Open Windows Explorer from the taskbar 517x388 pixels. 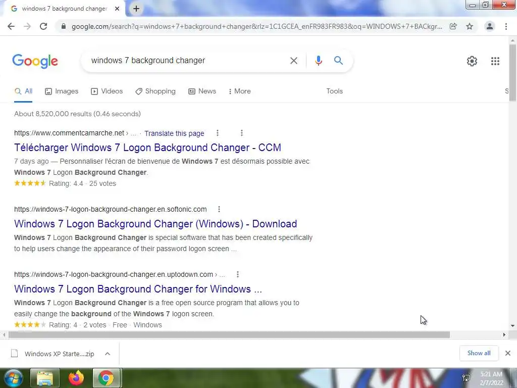(45, 378)
